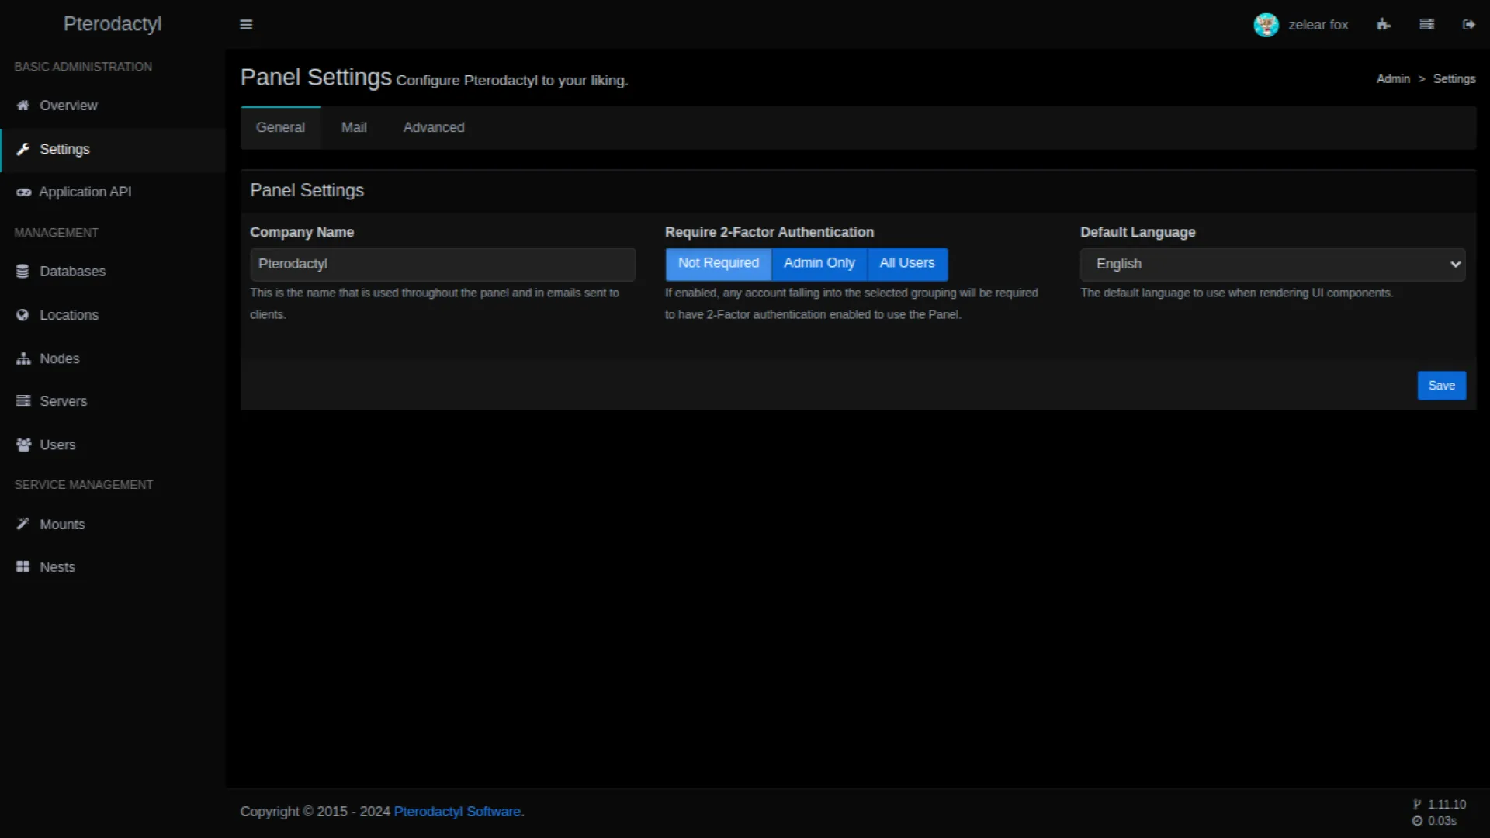Click the logout icon
Image resolution: width=1490 pixels, height=838 pixels.
click(1468, 25)
